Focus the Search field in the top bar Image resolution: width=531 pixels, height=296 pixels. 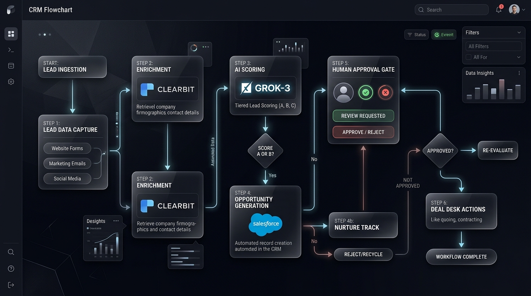(452, 10)
